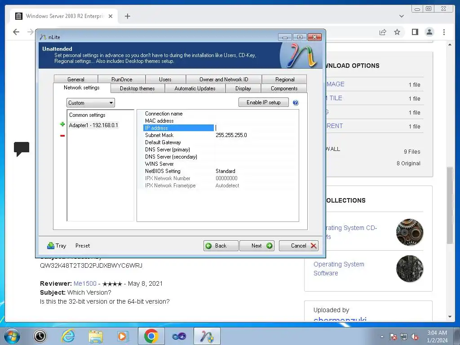460x345 pixels.
Task: Select the Default Gateway row
Action: pyautogui.click(x=220, y=142)
